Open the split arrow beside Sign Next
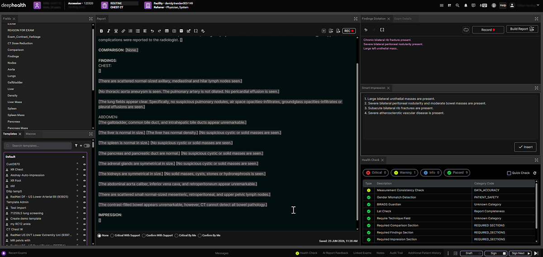The width and height of the screenshot is (543, 257). click(x=530, y=253)
